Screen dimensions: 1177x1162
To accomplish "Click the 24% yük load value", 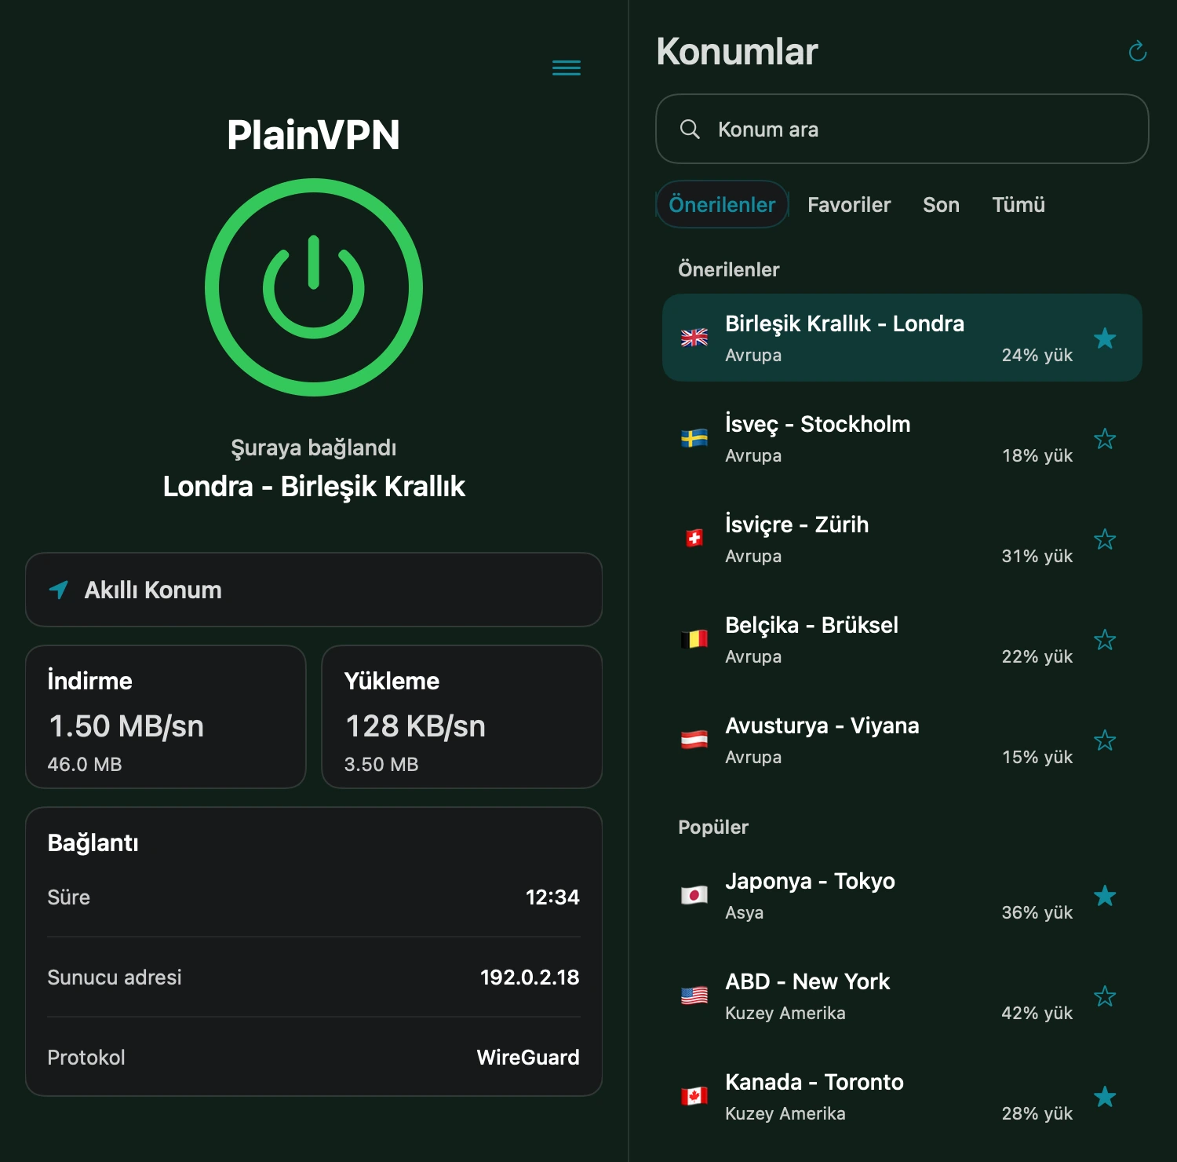I will pyautogui.click(x=1037, y=355).
